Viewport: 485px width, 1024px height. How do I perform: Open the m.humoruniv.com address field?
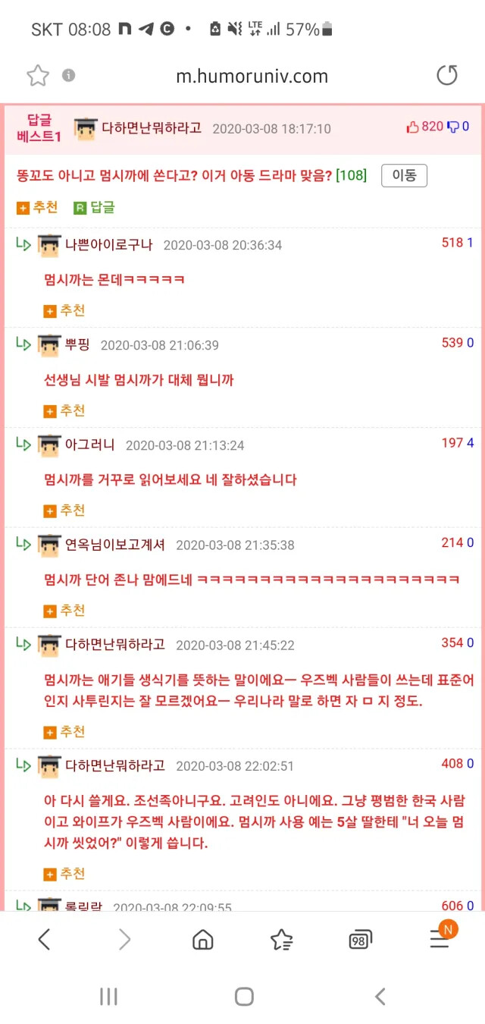coord(252,76)
